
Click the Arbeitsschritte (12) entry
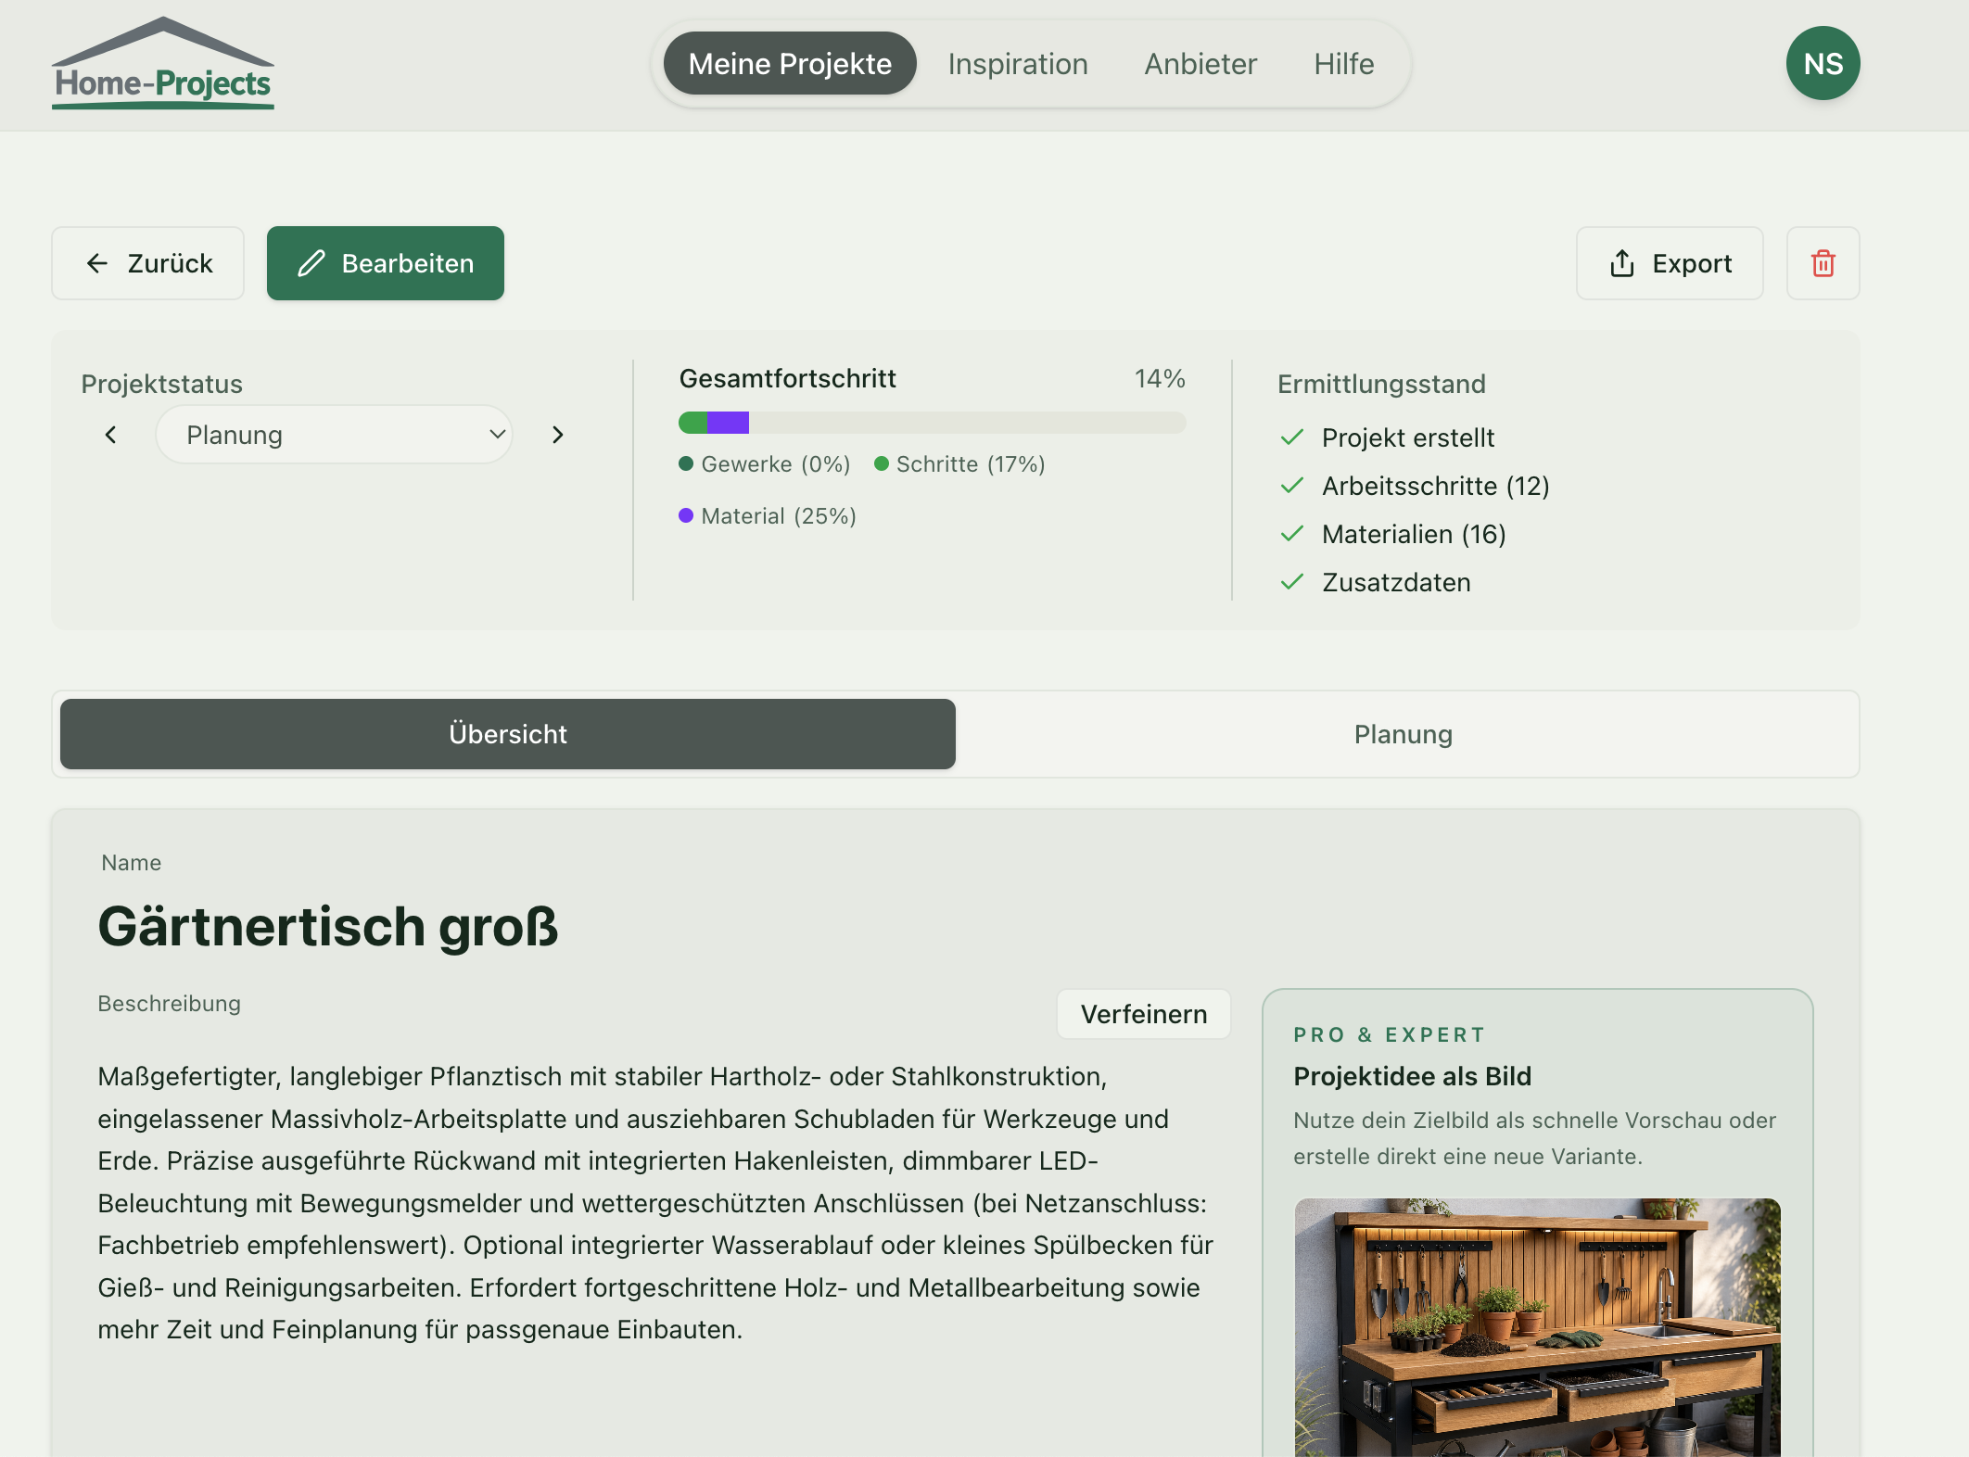[x=1436, y=486]
